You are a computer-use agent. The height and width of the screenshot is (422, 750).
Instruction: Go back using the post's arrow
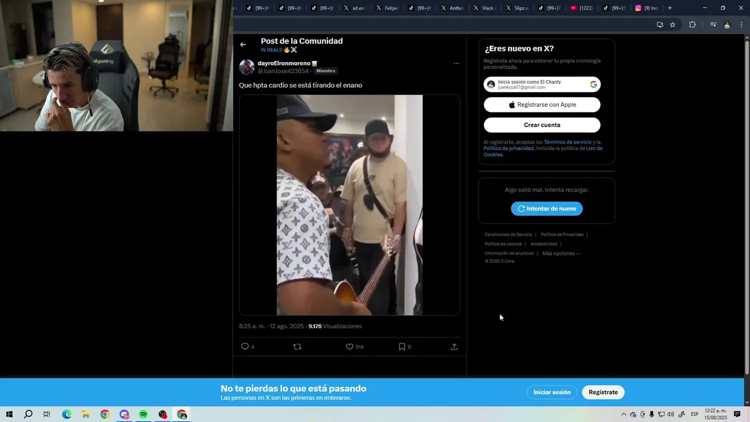(243, 45)
